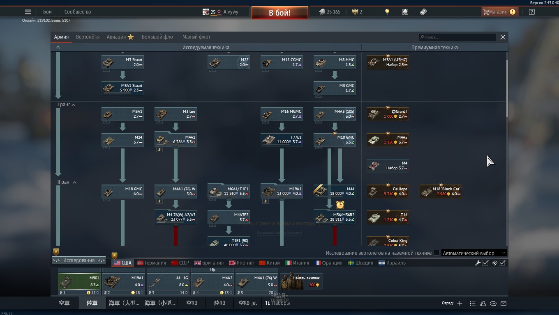This screenshot has height=315, width=559.
Task: Open the chat bubble icon
Action: (493, 304)
